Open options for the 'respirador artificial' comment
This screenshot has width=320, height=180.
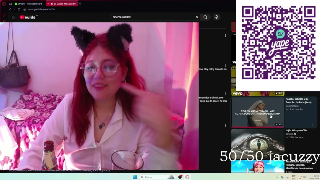tap(225, 94)
